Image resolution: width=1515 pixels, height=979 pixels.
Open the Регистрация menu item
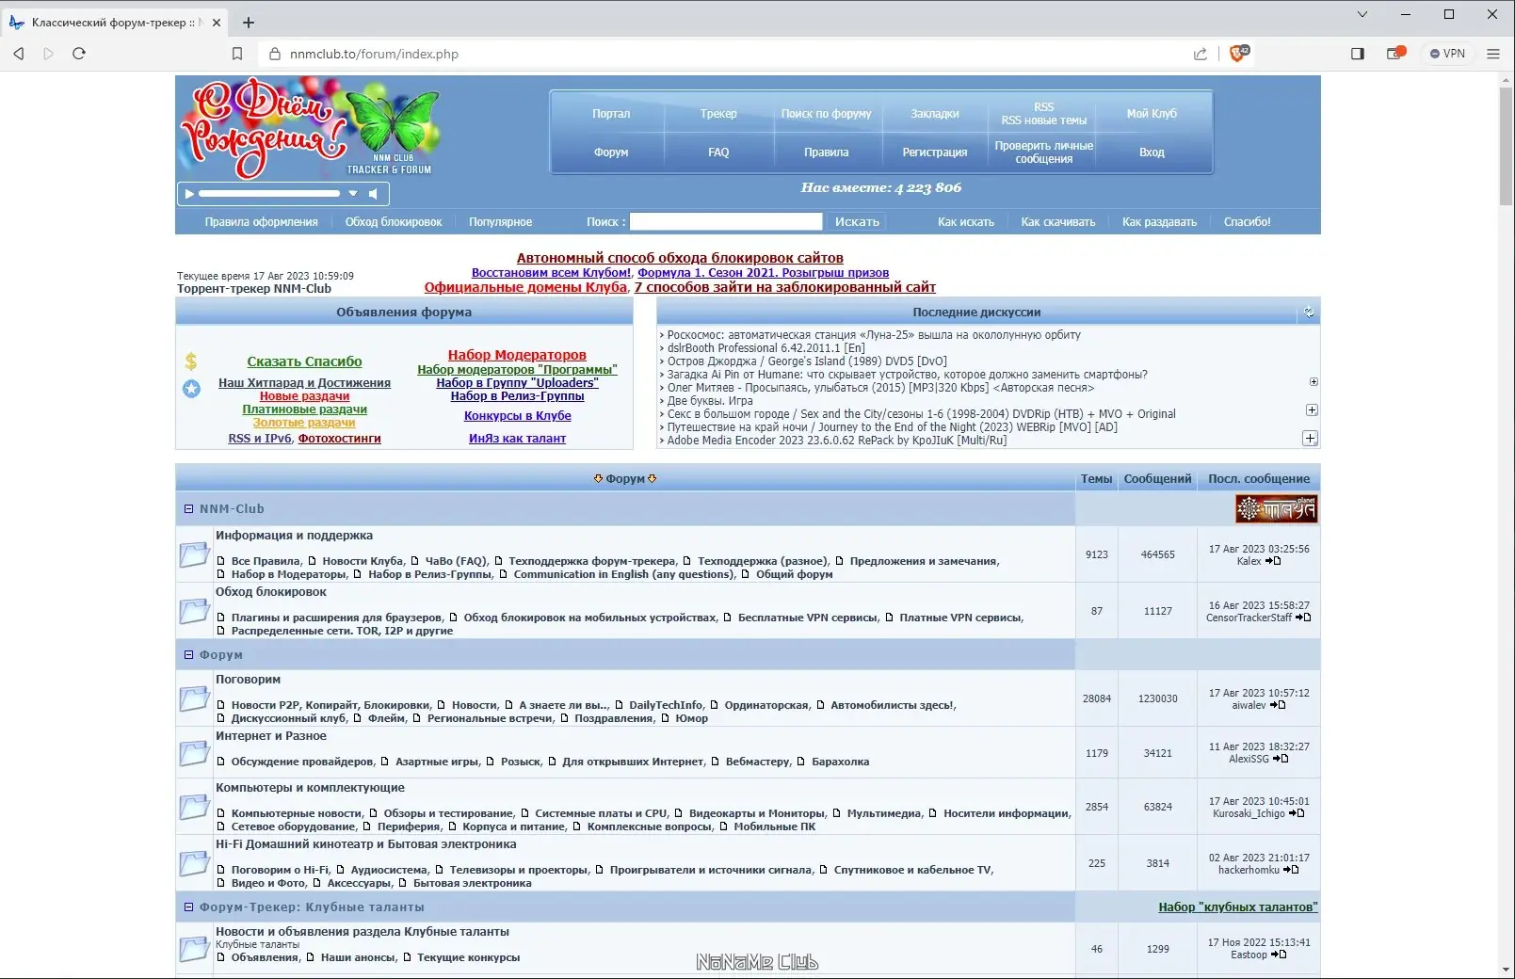click(935, 152)
